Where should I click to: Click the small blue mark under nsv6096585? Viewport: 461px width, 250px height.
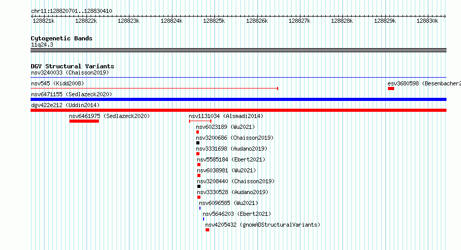(x=200, y=208)
